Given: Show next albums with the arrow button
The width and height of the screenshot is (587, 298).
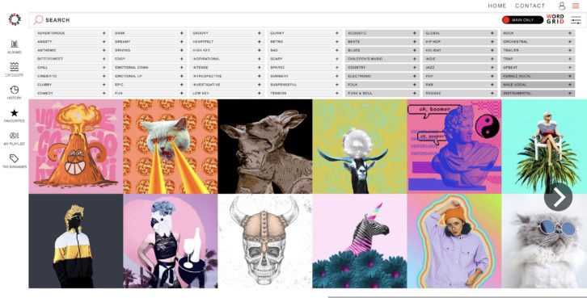Looking at the screenshot, I should 558,197.
